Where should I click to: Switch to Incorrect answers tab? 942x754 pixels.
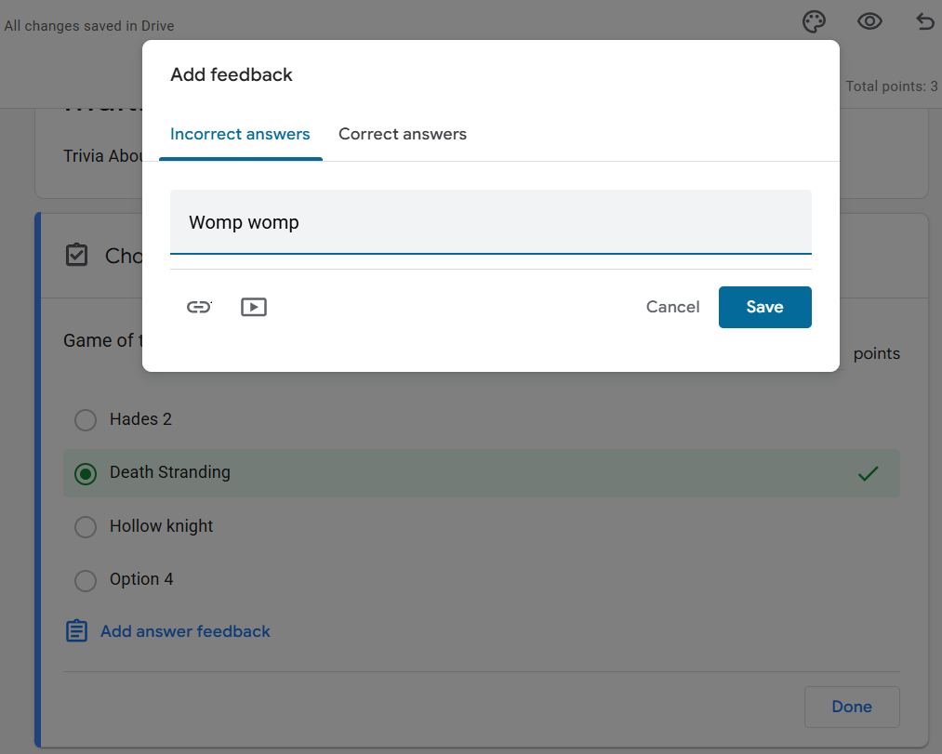[240, 134]
